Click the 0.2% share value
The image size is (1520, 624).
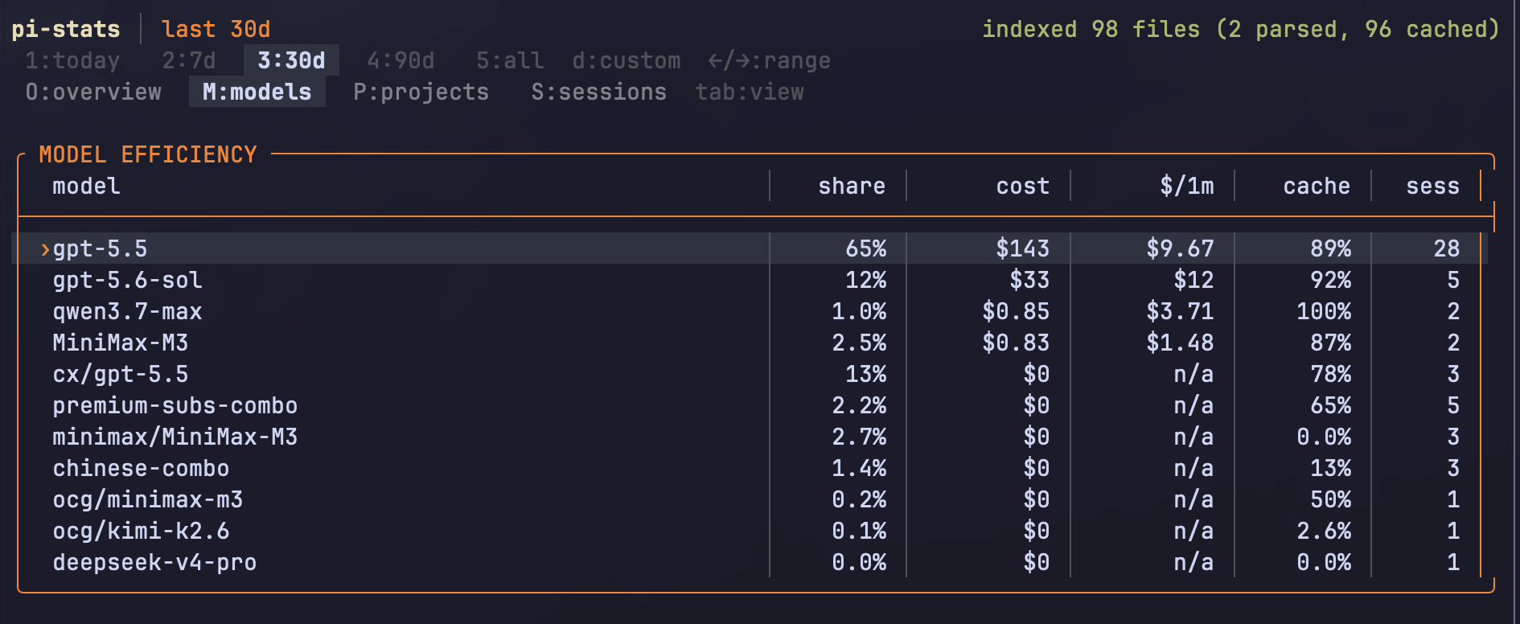tap(859, 499)
